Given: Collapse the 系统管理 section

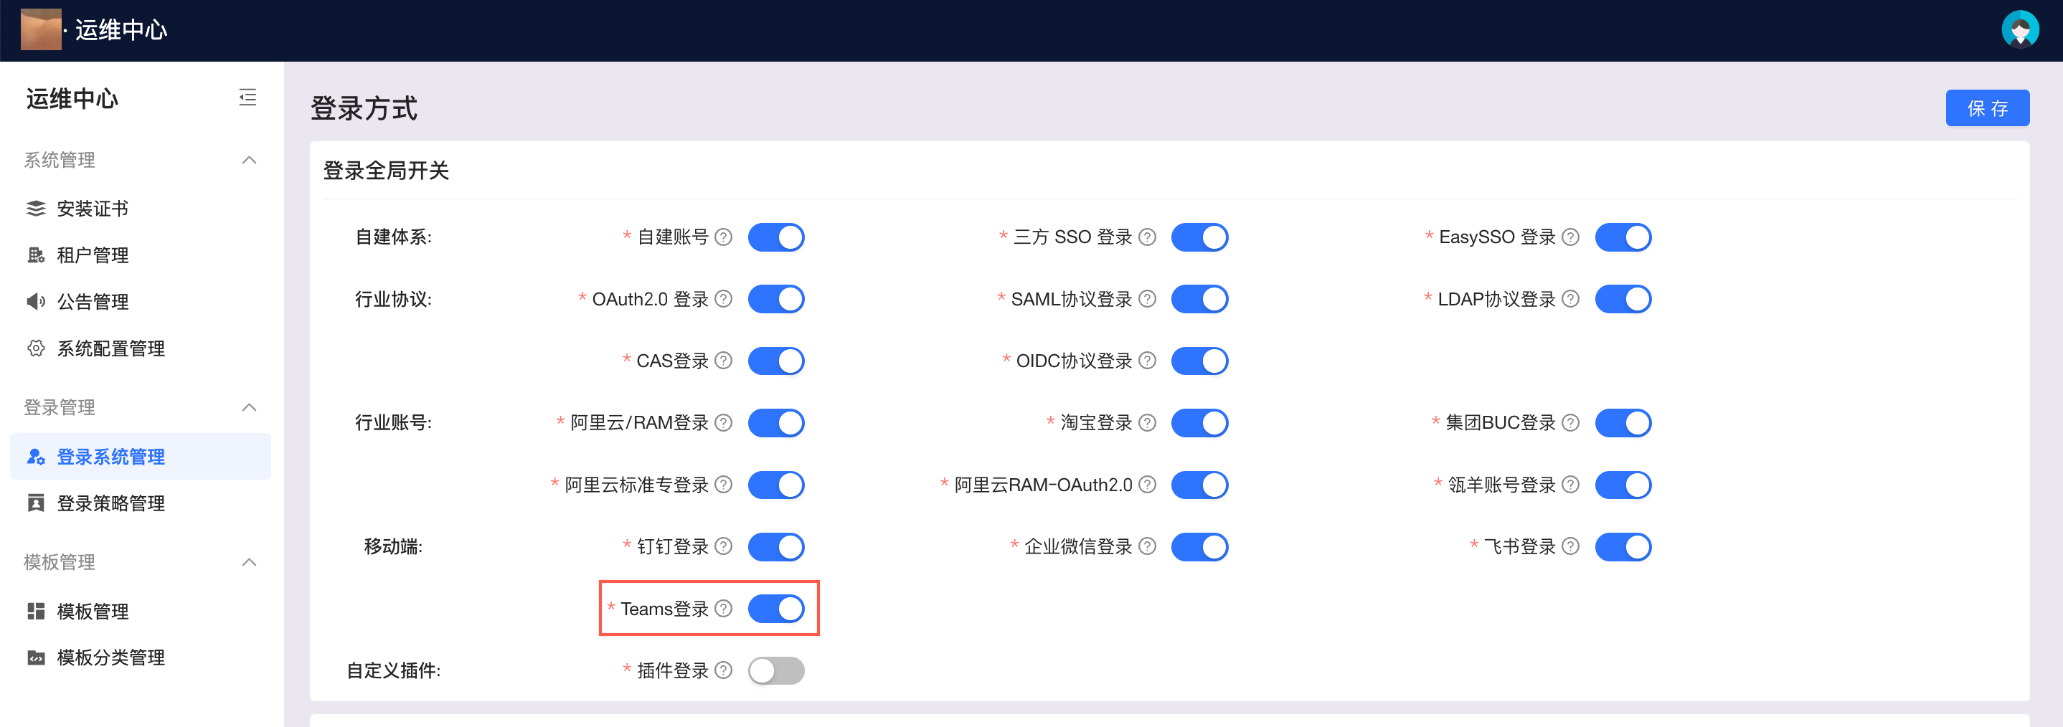Looking at the screenshot, I should [x=249, y=160].
